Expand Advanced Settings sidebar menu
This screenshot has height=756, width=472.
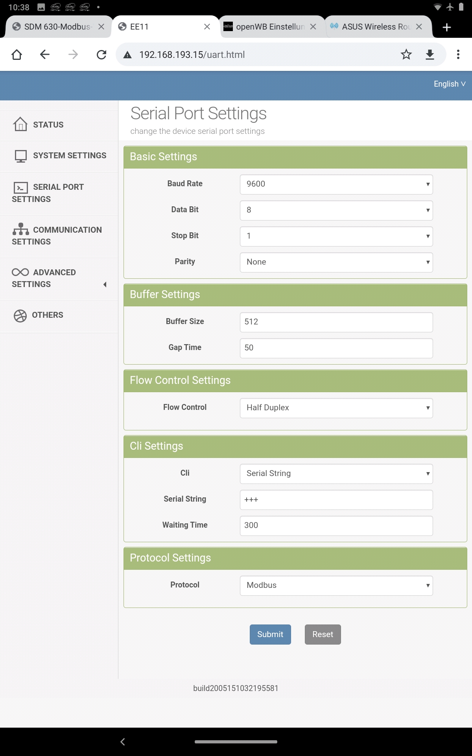point(59,278)
